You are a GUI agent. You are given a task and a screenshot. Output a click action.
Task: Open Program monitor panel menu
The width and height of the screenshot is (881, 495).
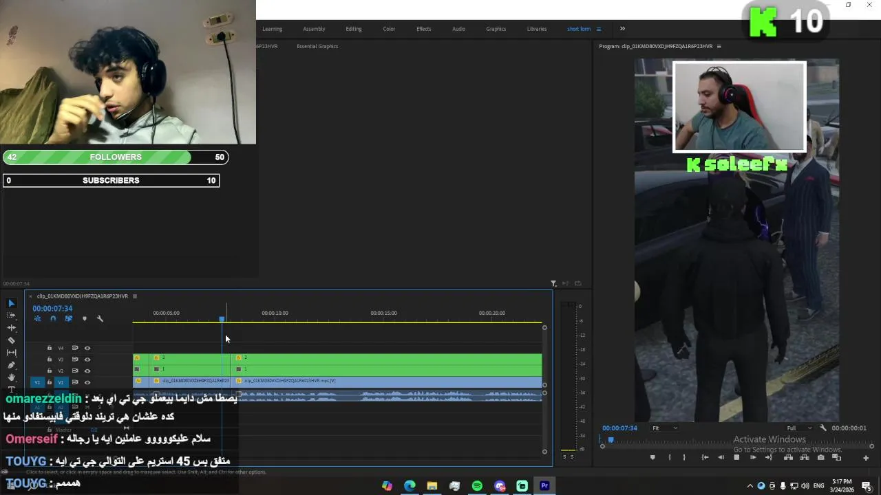(x=719, y=46)
